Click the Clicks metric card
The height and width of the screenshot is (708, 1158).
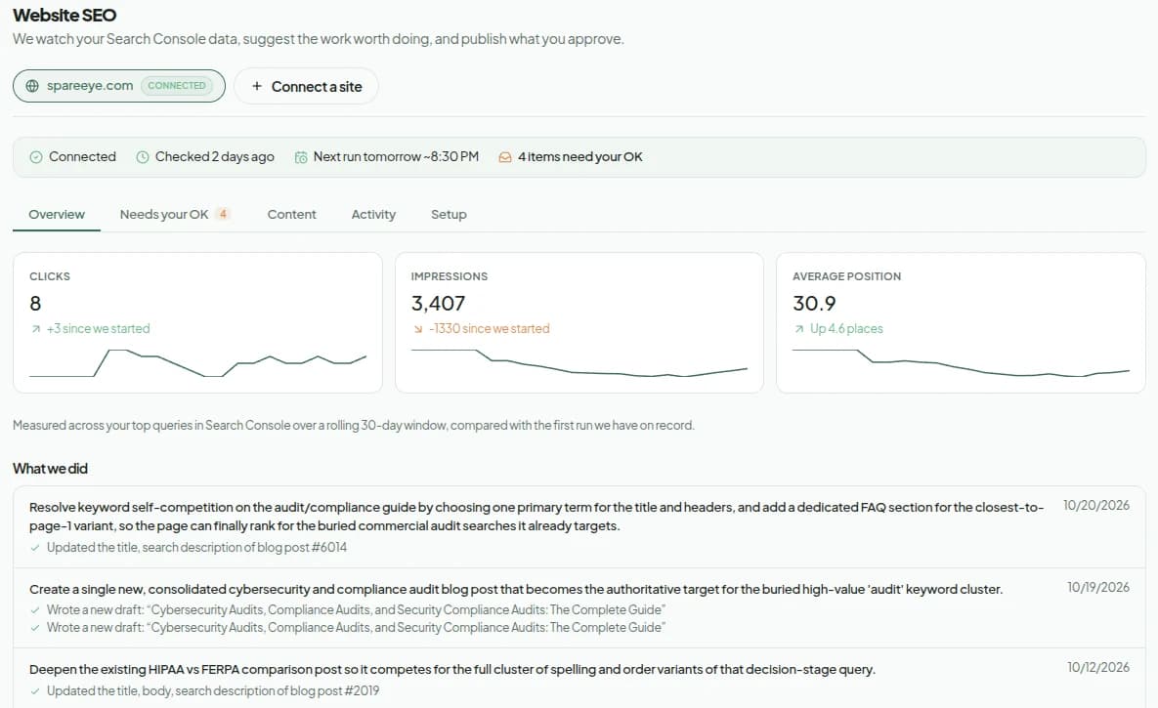(198, 322)
